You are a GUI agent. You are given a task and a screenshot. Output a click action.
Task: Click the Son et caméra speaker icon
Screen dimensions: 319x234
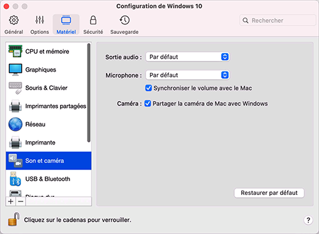point(15,160)
